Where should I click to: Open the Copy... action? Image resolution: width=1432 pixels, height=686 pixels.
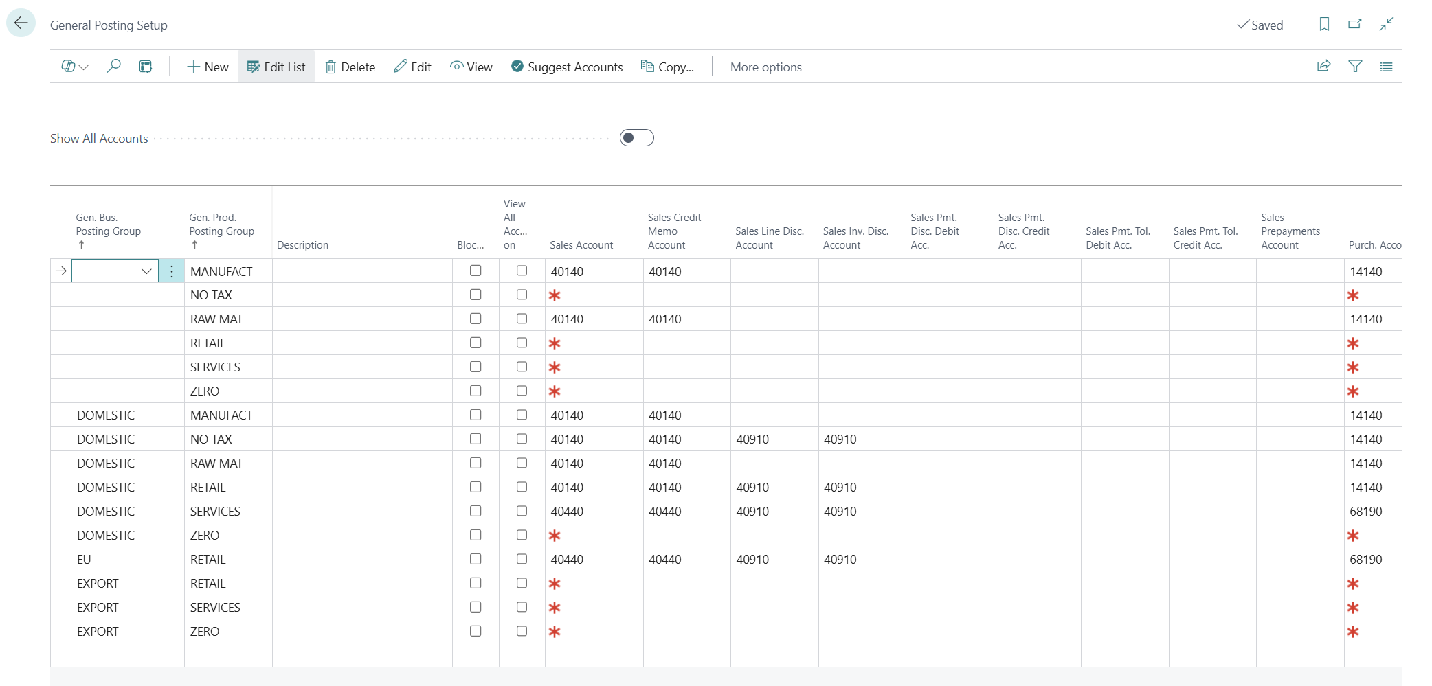(667, 67)
